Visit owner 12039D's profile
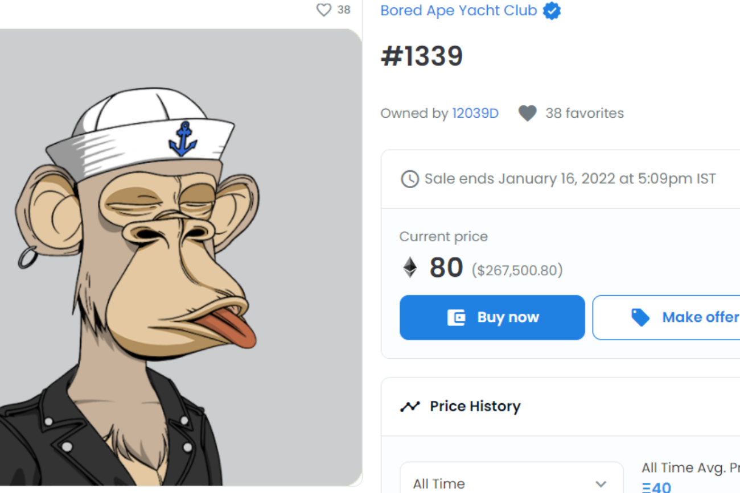Viewport: 740px width, 493px height. 475,114
